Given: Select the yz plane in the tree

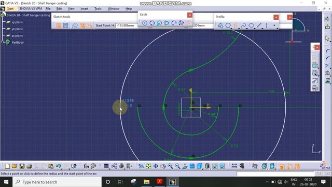Looking at the screenshot, I should [x=17, y=29].
